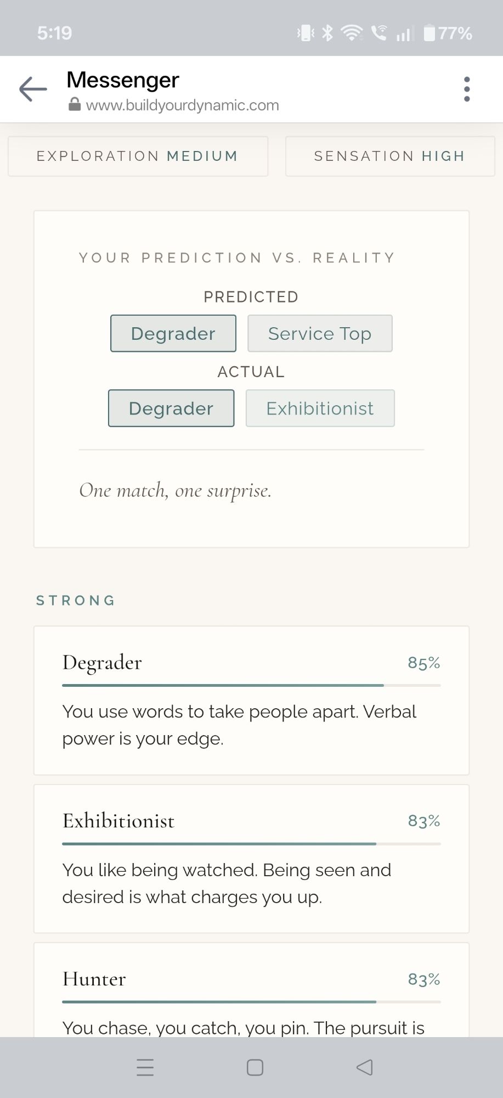Open the three-dot overflow menu
Image resolution: width=503 pixels, height=1098 pixels.
tap(467, 89)
